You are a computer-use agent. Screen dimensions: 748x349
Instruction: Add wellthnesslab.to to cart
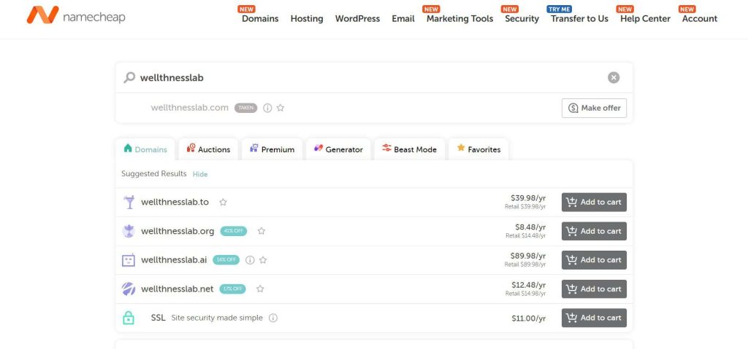[x=594, y=202]
